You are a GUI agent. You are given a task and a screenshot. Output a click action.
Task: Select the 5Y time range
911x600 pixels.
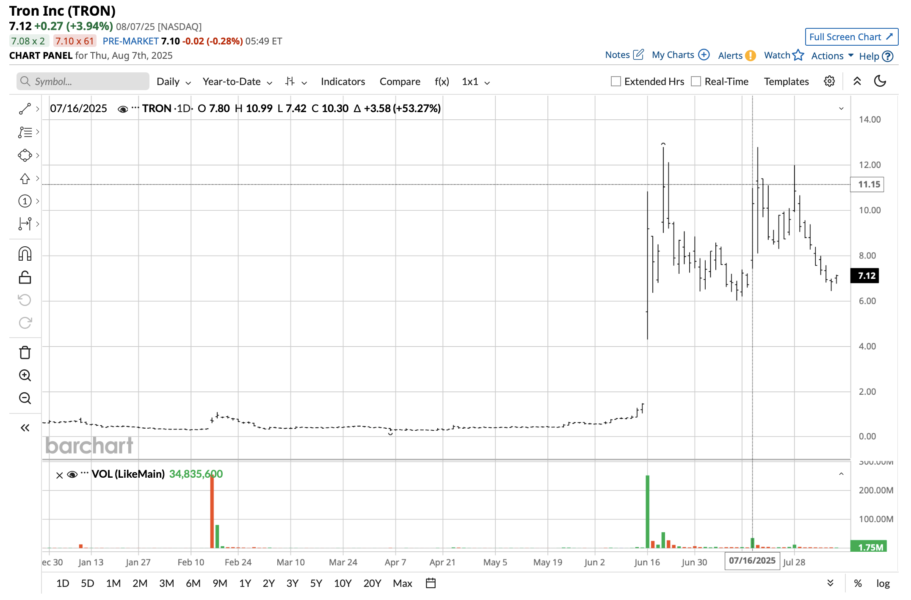316,583
